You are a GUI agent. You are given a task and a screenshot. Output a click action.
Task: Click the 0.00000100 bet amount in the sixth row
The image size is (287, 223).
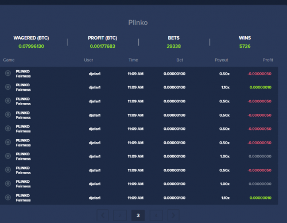(174, 143)
